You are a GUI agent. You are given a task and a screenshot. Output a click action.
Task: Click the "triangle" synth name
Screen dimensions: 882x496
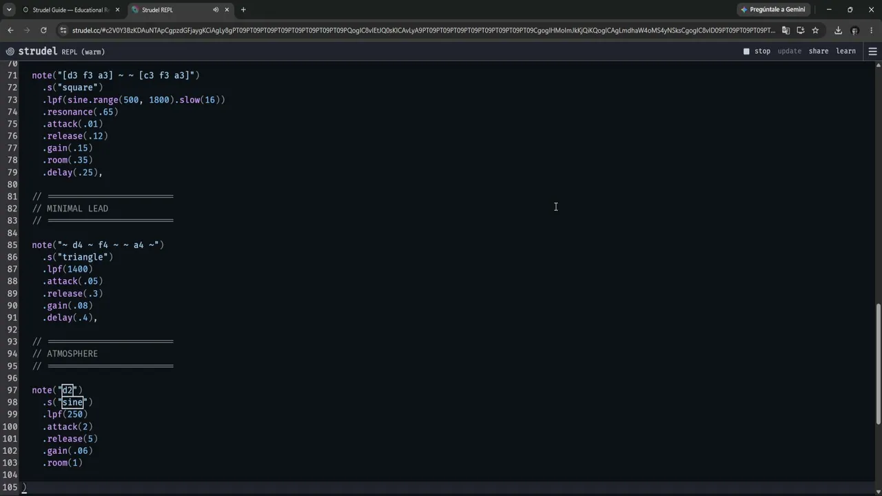point(85,257)
